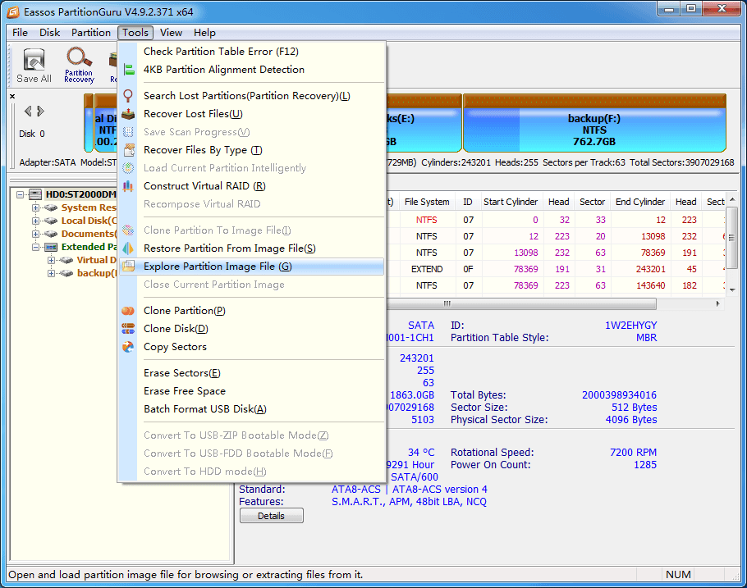This screenshot has width=747, height=588.
Task: Choose Clone Disk menu entry
Action: pos(251,329)
